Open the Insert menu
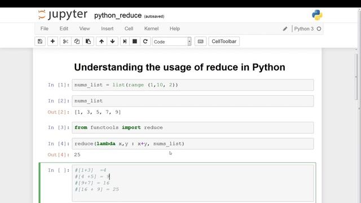The width and height of the screenshot is (361, 203). tap(107, 29)
